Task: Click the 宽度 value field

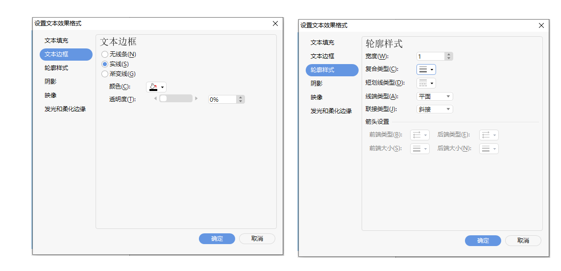Action: coord(431,56)
